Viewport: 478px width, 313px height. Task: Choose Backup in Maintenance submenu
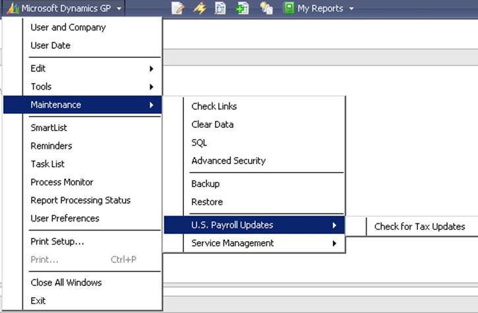254,184
